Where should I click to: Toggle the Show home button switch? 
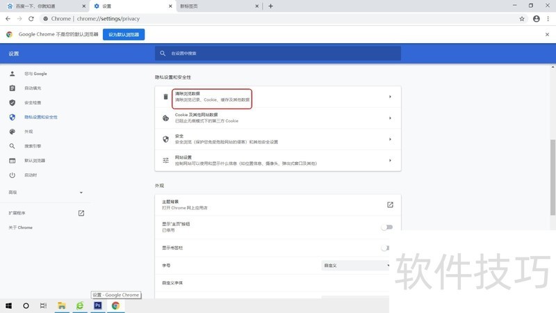pos(387,227)
